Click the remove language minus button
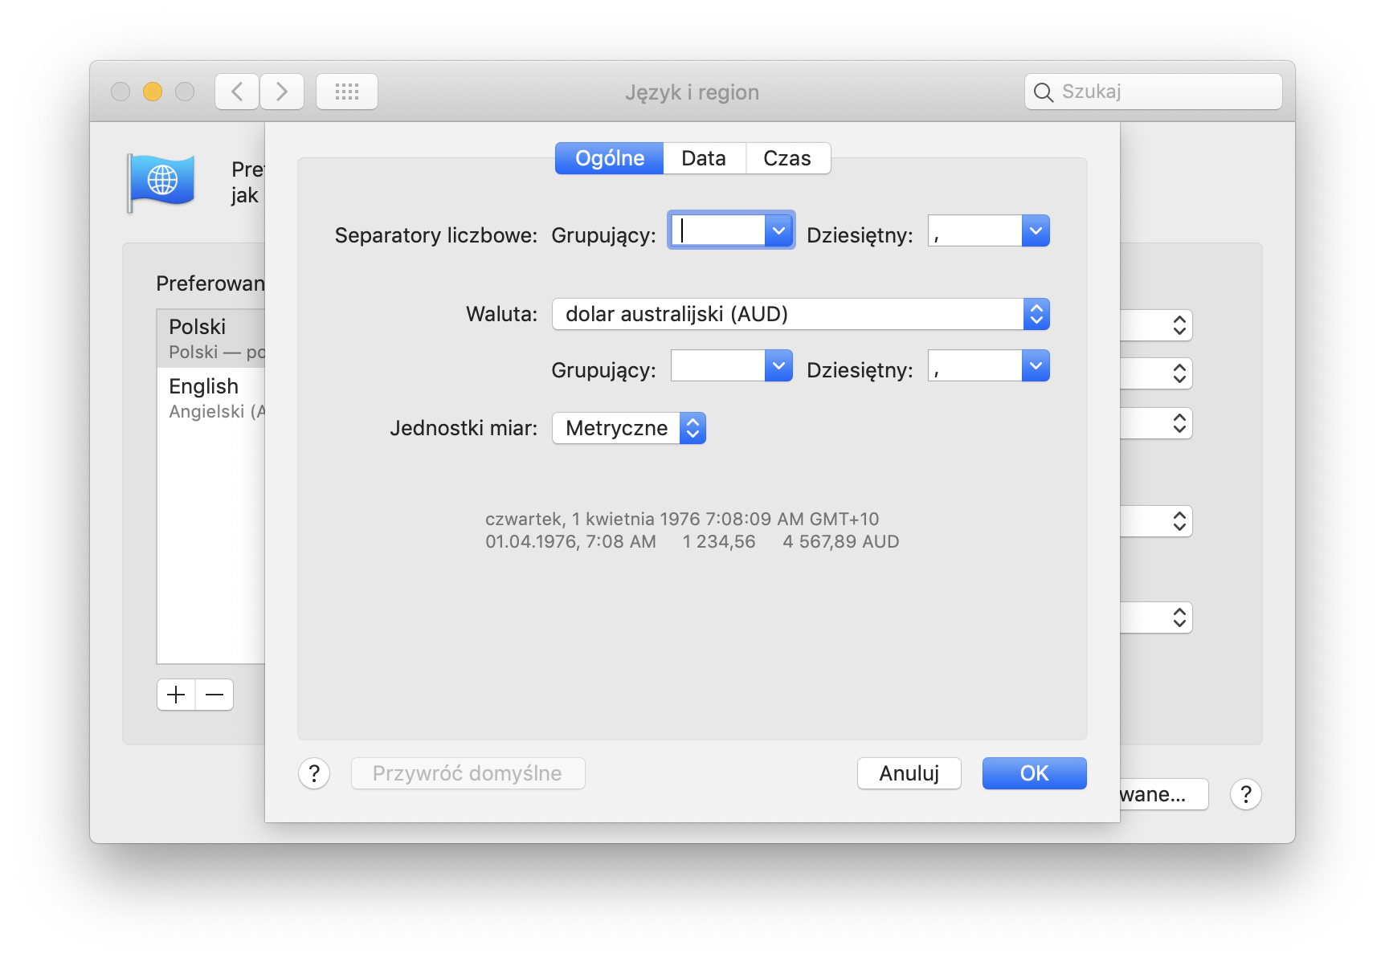The width and height of the screenshot is (1385, 962). coord(214,694)
